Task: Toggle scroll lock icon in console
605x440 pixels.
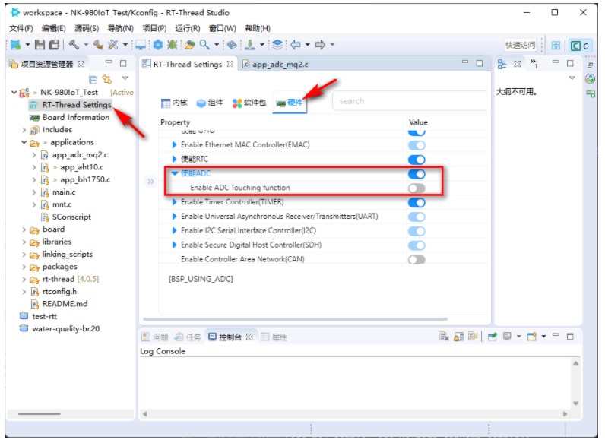Action: 458,337
